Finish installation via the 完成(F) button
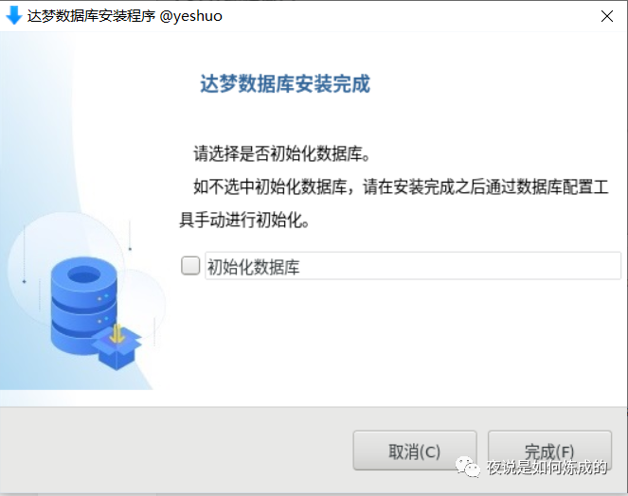628x496 pixels. click(549, 451)
